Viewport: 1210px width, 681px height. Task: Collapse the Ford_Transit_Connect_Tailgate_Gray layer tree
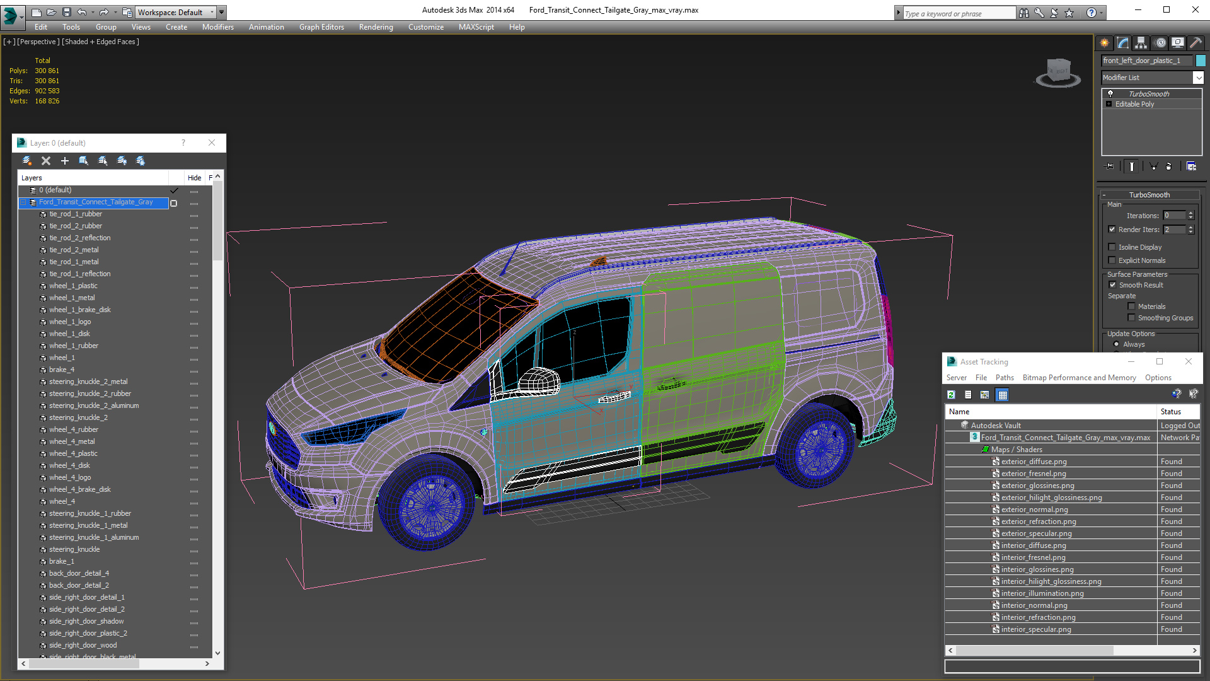(x=23, y=202)
